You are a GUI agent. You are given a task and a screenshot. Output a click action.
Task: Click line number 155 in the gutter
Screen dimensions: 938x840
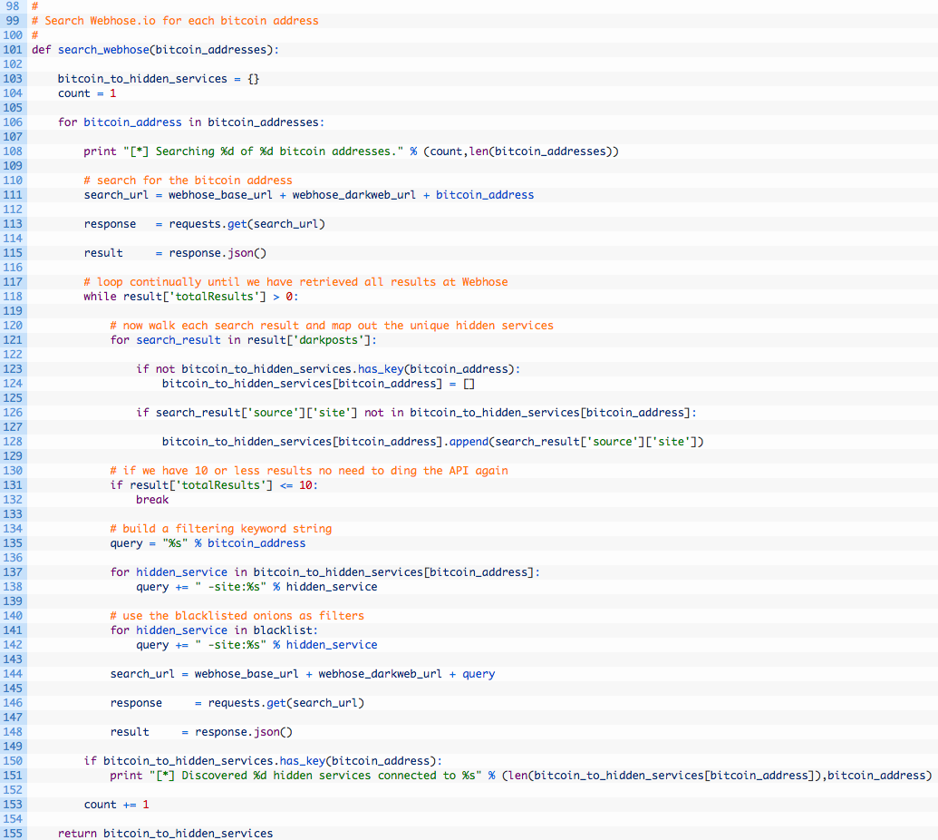tap(13, 834)
